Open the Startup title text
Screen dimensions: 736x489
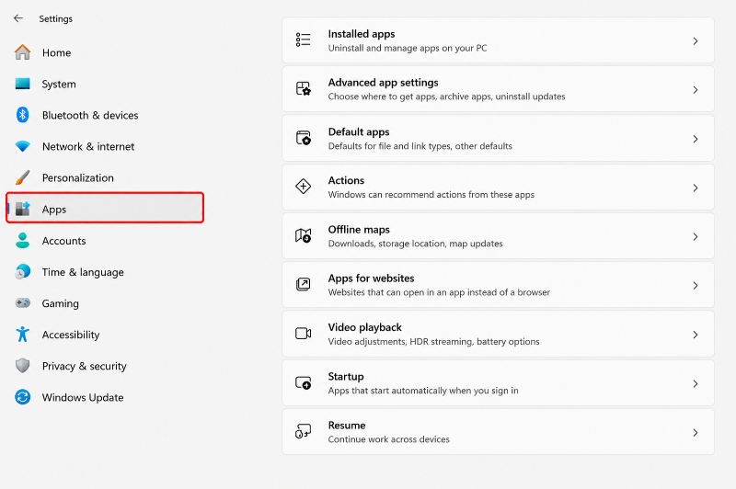(346, 377)
